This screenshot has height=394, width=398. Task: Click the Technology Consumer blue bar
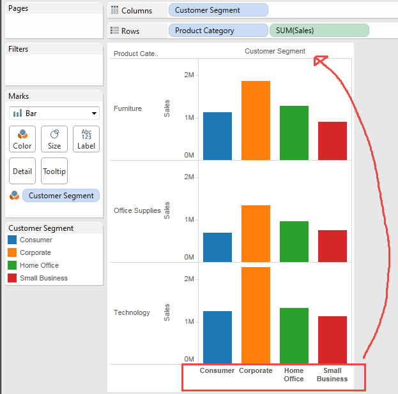218,337
